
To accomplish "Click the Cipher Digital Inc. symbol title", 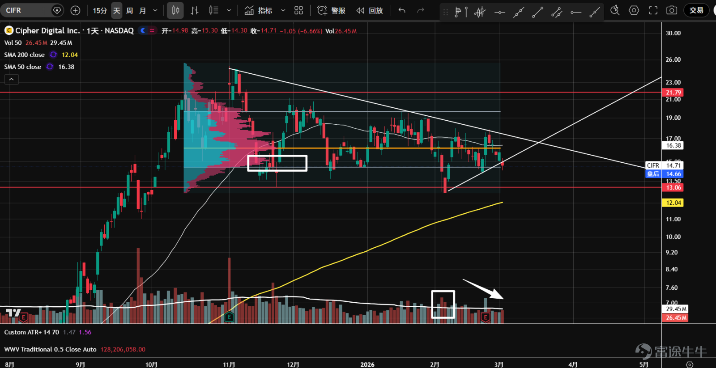I will tap(47, 30).
